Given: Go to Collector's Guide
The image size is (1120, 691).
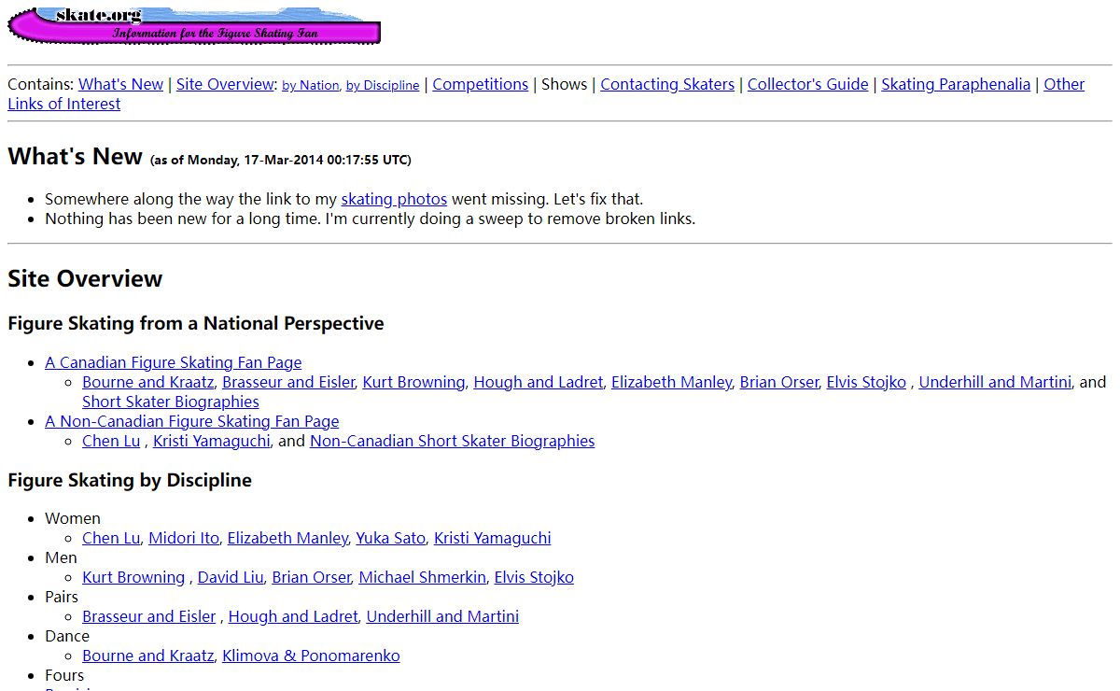Looking at the screenshot, I should 808,84.
